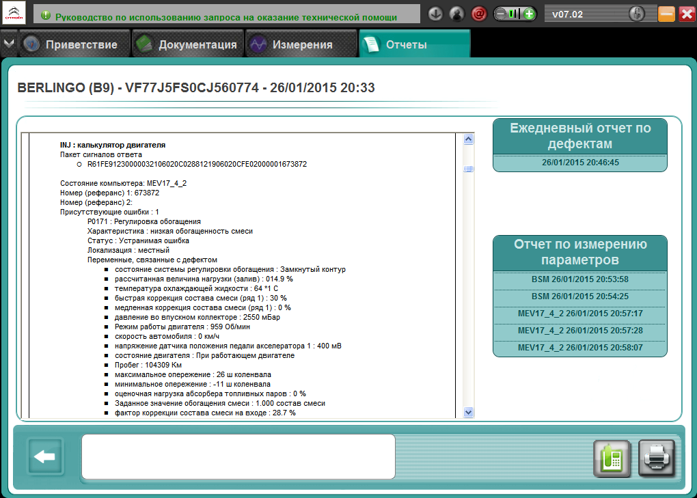Image resolution: width=697 pixels, height=498 pixels.
Task: Print the report using the printer icon
Action: [x=657, y=458]
